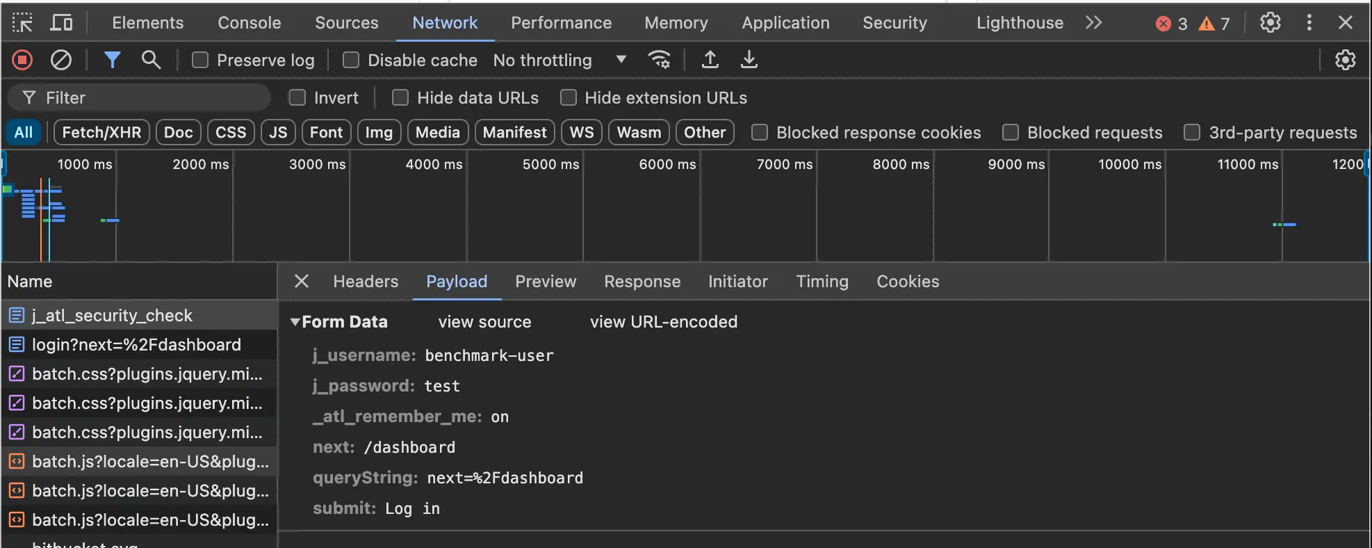Import HAR file upload icon
Viewport: 1372px width, 548px height.
[710, 61]
